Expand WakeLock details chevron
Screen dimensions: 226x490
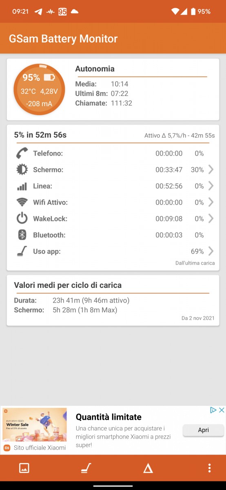click(211, 218)
